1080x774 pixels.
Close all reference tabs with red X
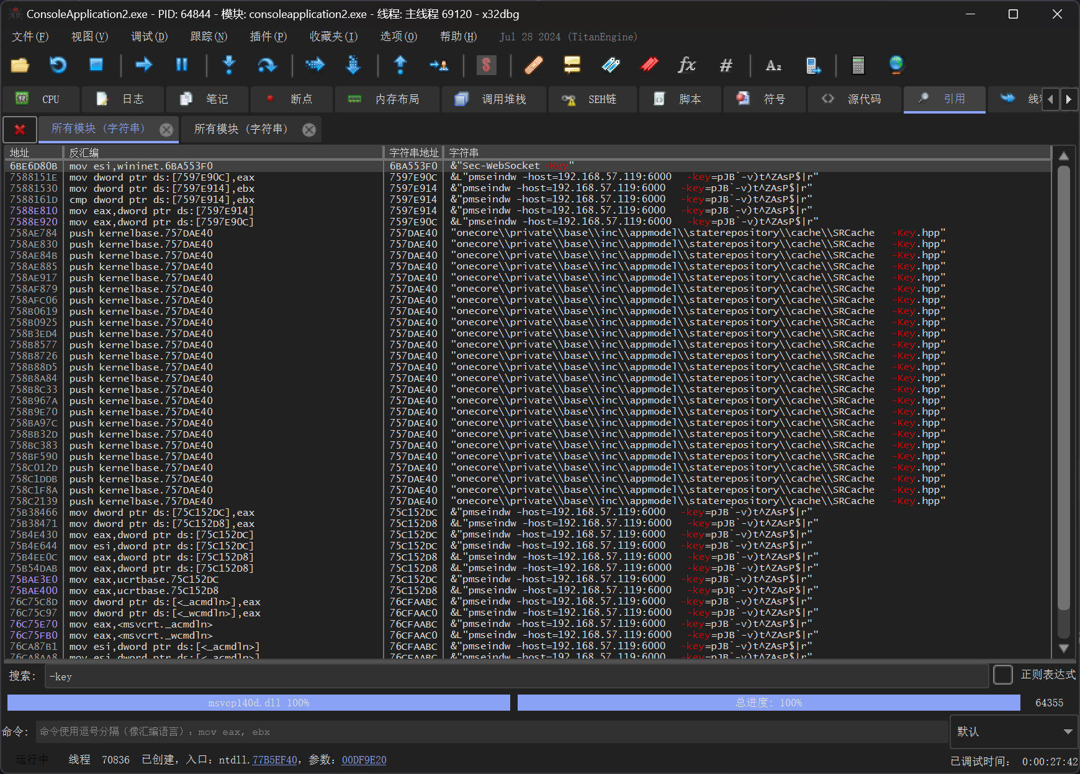pyautogui.click(x=19, y=129)
